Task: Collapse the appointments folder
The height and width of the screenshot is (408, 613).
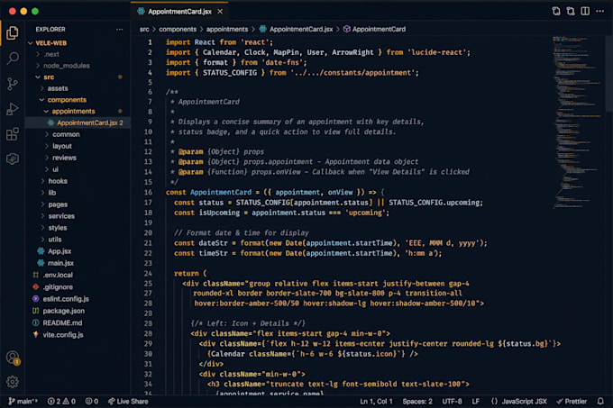Action: (78, 112)
